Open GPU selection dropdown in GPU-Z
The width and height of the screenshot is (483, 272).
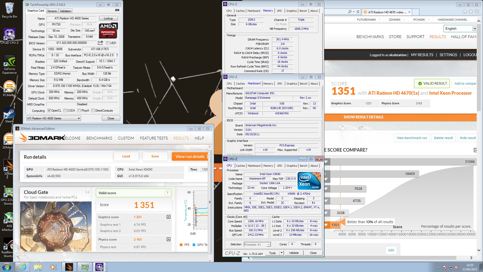pos(53,118)
